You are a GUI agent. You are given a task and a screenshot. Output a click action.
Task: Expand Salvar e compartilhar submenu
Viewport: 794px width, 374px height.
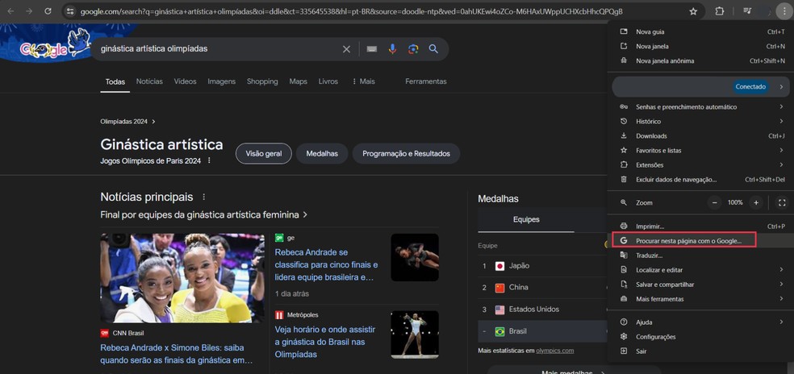pos(701,285)
